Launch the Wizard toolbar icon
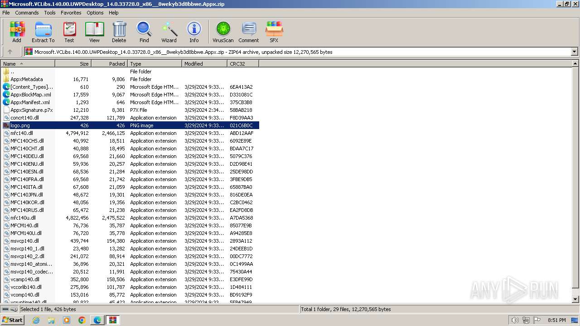Viewport: 580px width, 326px height. point(169,32)
